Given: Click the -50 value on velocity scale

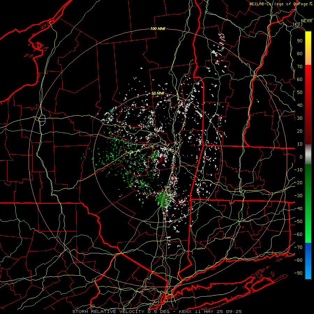Looking at the screenshot, I should [298, 222].
